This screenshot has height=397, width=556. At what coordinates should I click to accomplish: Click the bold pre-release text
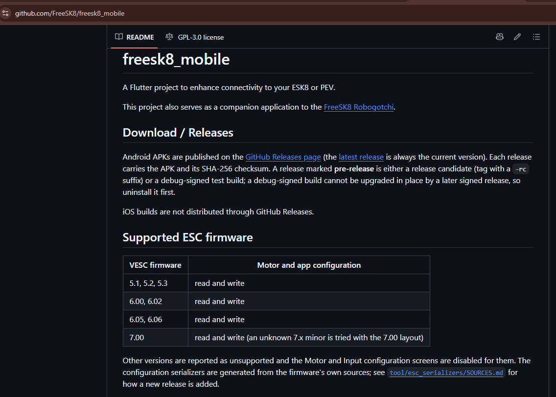pos(354,169)
